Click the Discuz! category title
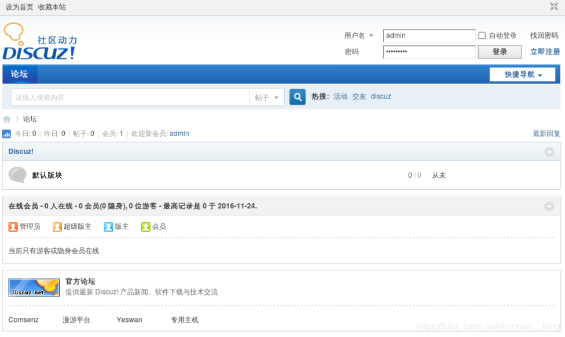This screenshot has width=565, height=337. pos(21,152)
